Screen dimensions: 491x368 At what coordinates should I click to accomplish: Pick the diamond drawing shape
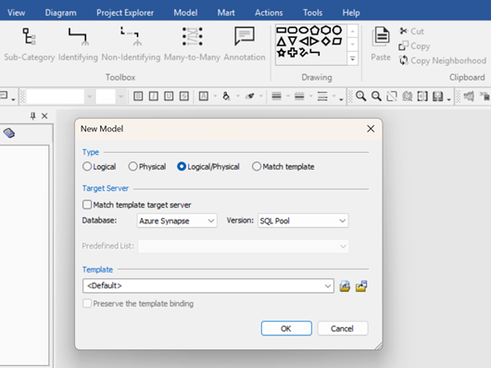[326, 41]
